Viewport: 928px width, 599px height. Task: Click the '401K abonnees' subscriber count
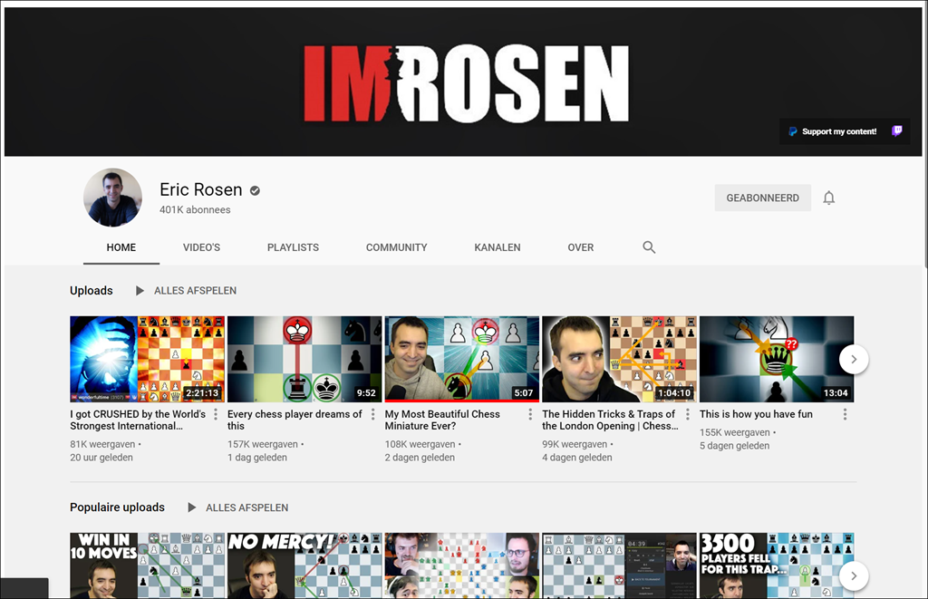195,209
